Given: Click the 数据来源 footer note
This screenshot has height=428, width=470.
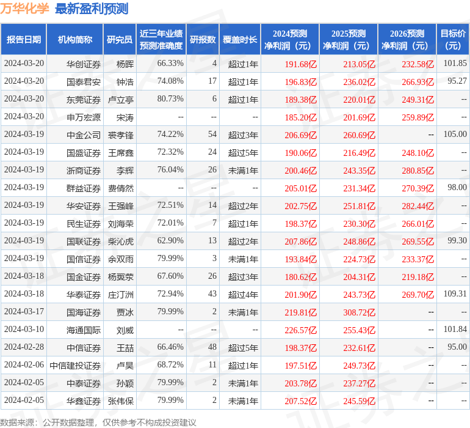Looking at the screenshot, I should 98,422.
